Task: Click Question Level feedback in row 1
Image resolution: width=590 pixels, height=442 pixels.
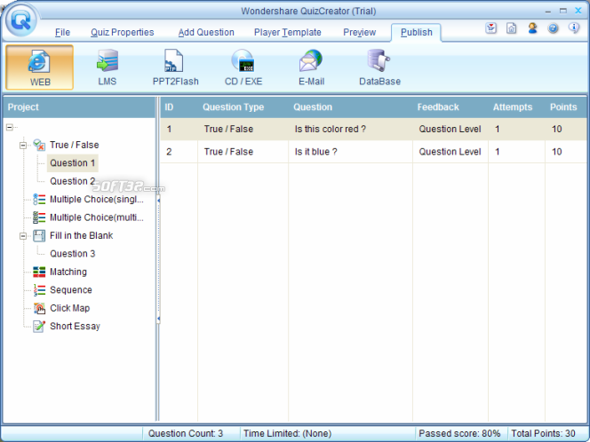Action: click(450, 129)
